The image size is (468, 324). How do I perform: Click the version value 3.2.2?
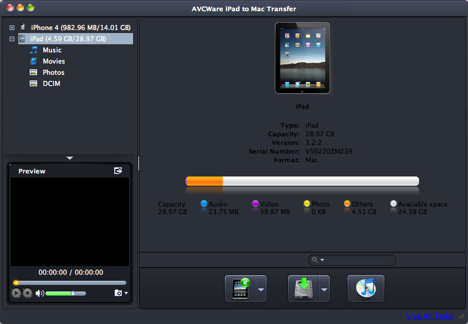(314, 142)
